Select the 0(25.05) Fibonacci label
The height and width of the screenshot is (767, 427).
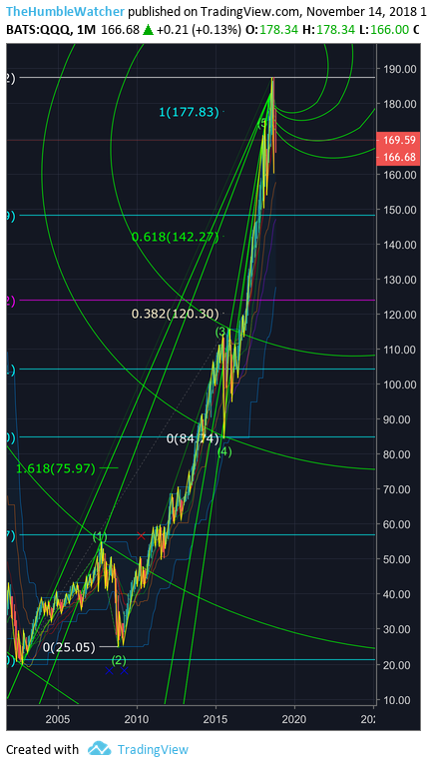(x=69, y=647)
